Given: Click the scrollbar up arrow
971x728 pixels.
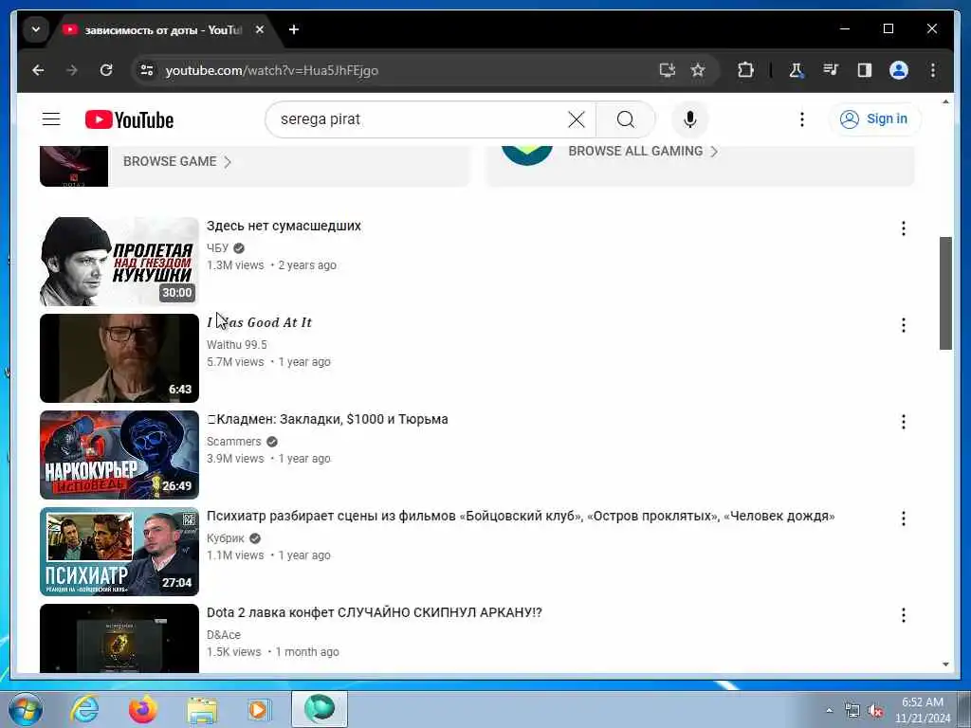Looking at the screenshot, I should click(945, 101).
